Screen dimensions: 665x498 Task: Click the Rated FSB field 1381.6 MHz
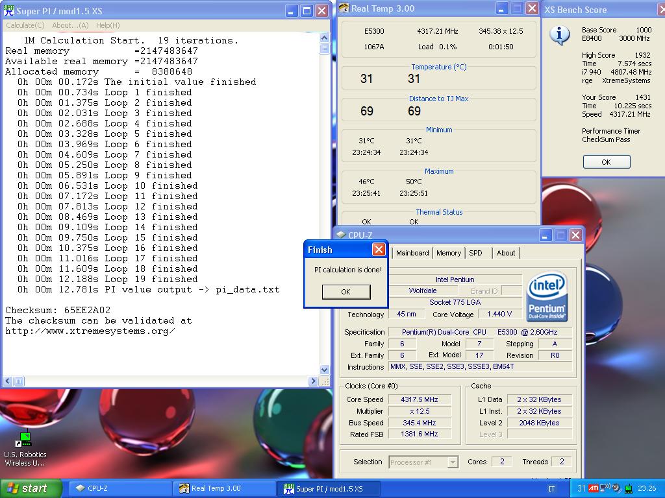click(x=420, y=434)
